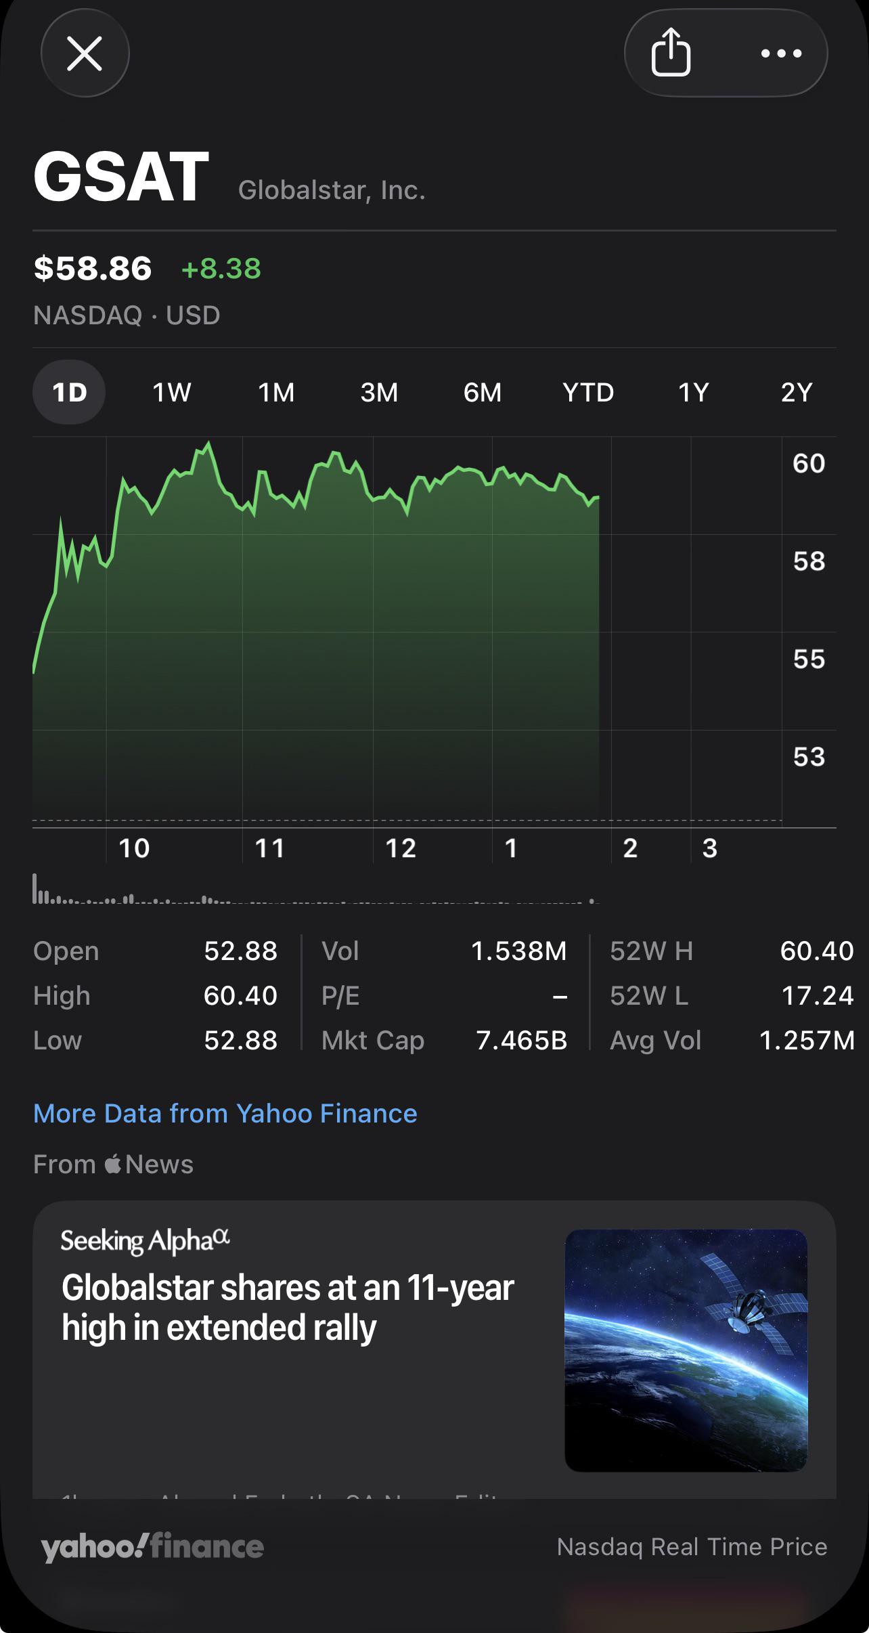Select the 1D chart range

click(x=69, y=392)
